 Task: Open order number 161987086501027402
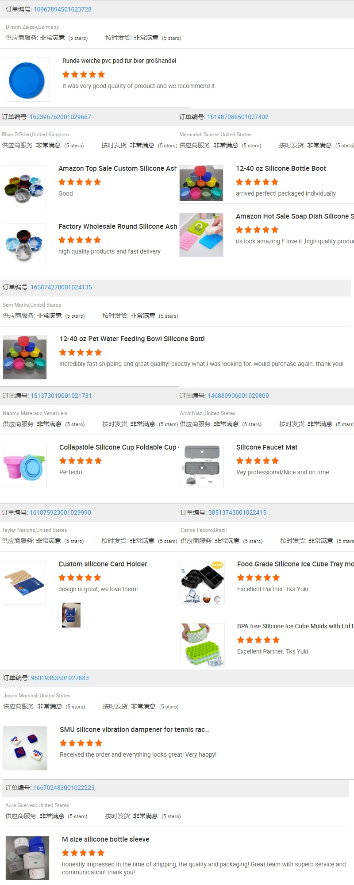coord(238,117)
